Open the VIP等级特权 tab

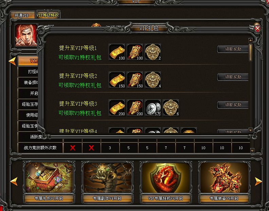(48, 15)
